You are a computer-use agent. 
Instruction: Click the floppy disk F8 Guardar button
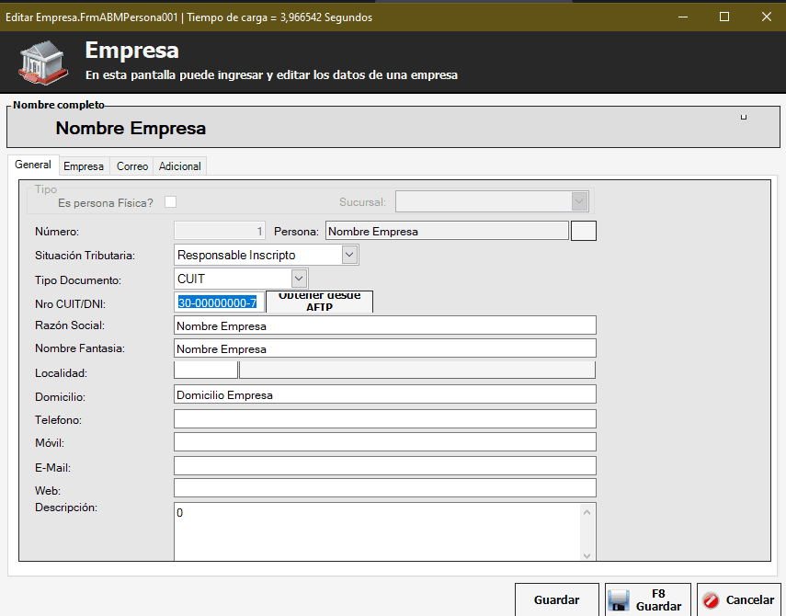(x=648, y=600)
